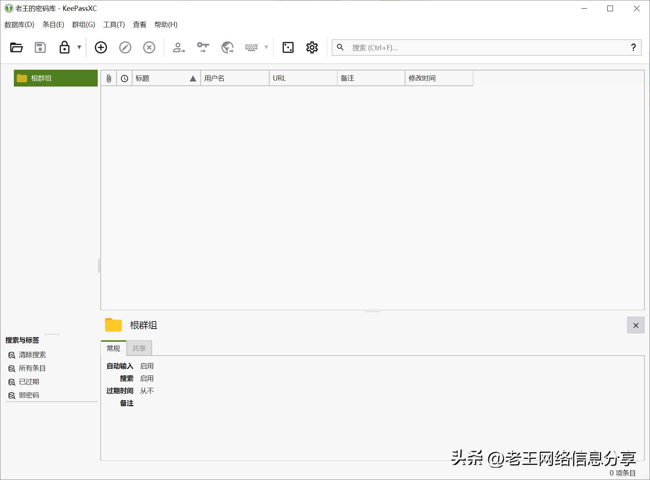Delete the selected entry
The width and height of the screenshot is (650, 480).
149,48
